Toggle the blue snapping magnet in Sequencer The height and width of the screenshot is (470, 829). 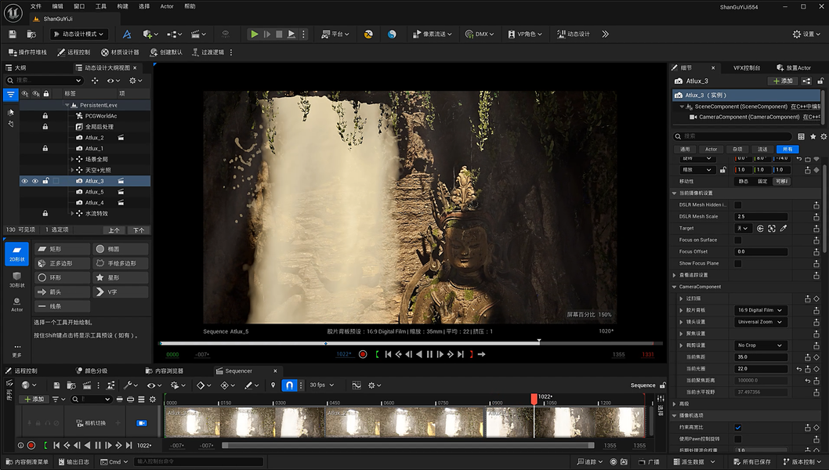pos(289,385)
